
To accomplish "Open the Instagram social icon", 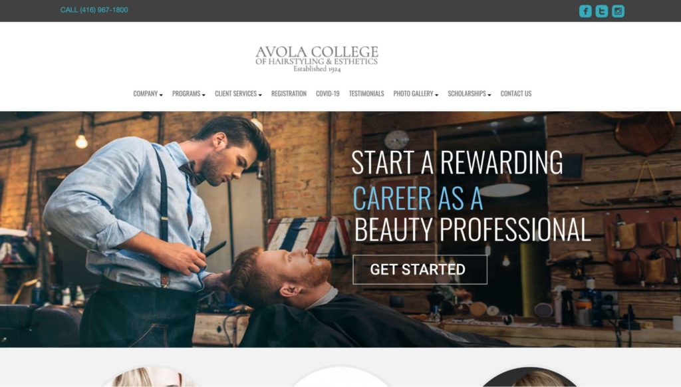I will coord(618,11).
